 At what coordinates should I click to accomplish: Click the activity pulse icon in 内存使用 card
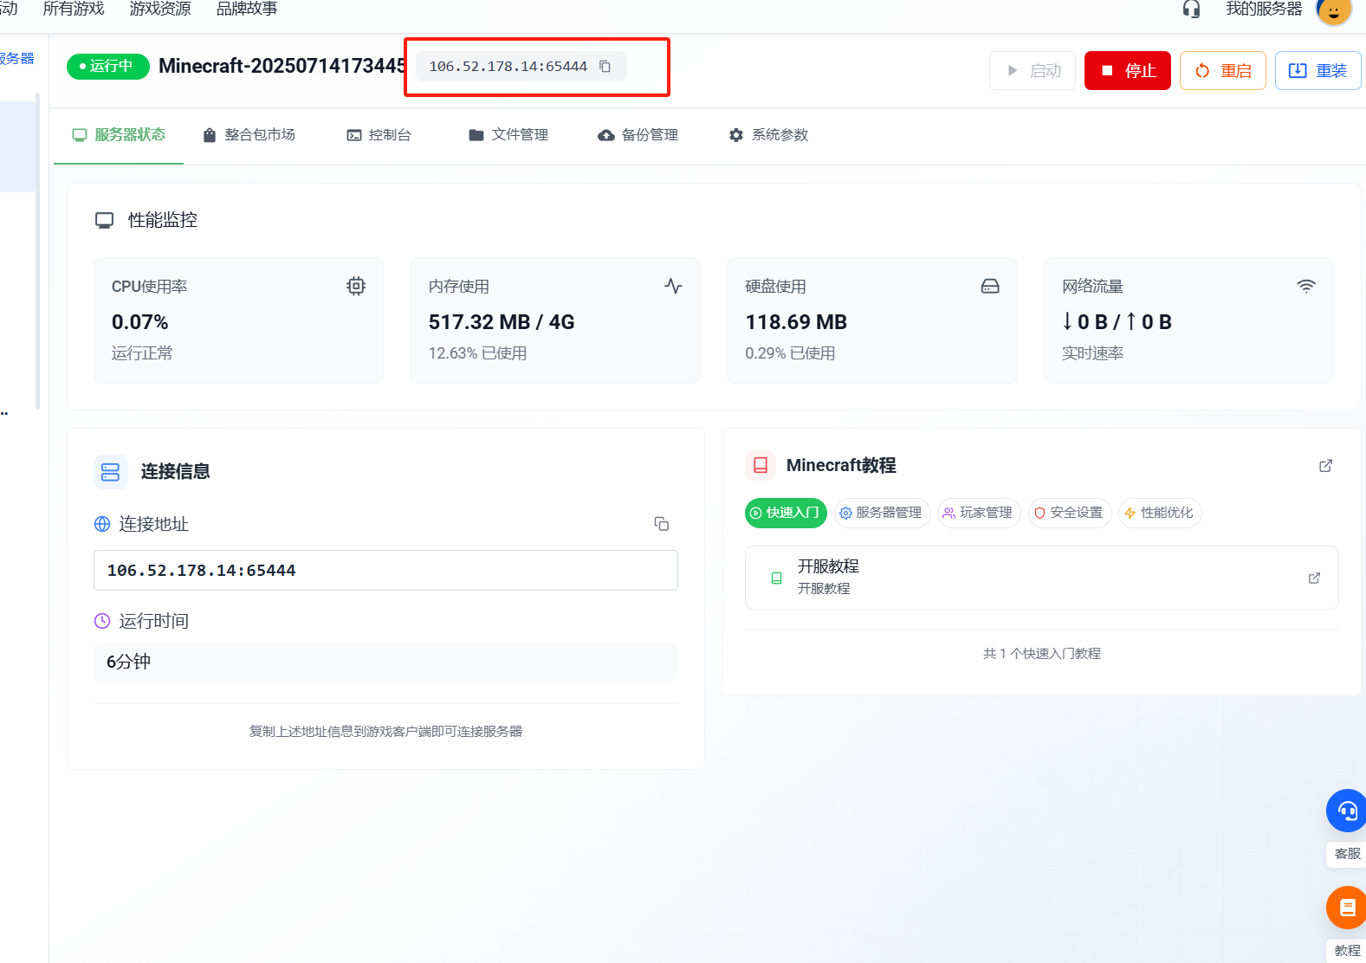673,286
